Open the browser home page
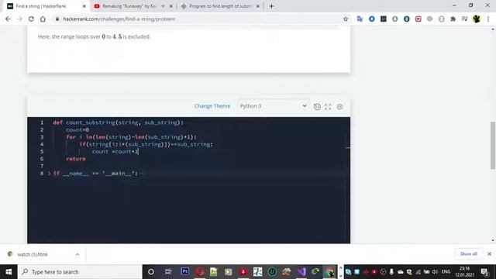This screenshot has width=496, height=279. pos(43,19)
